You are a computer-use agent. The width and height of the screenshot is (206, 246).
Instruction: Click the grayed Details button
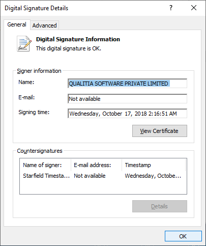tap(160, 206)
